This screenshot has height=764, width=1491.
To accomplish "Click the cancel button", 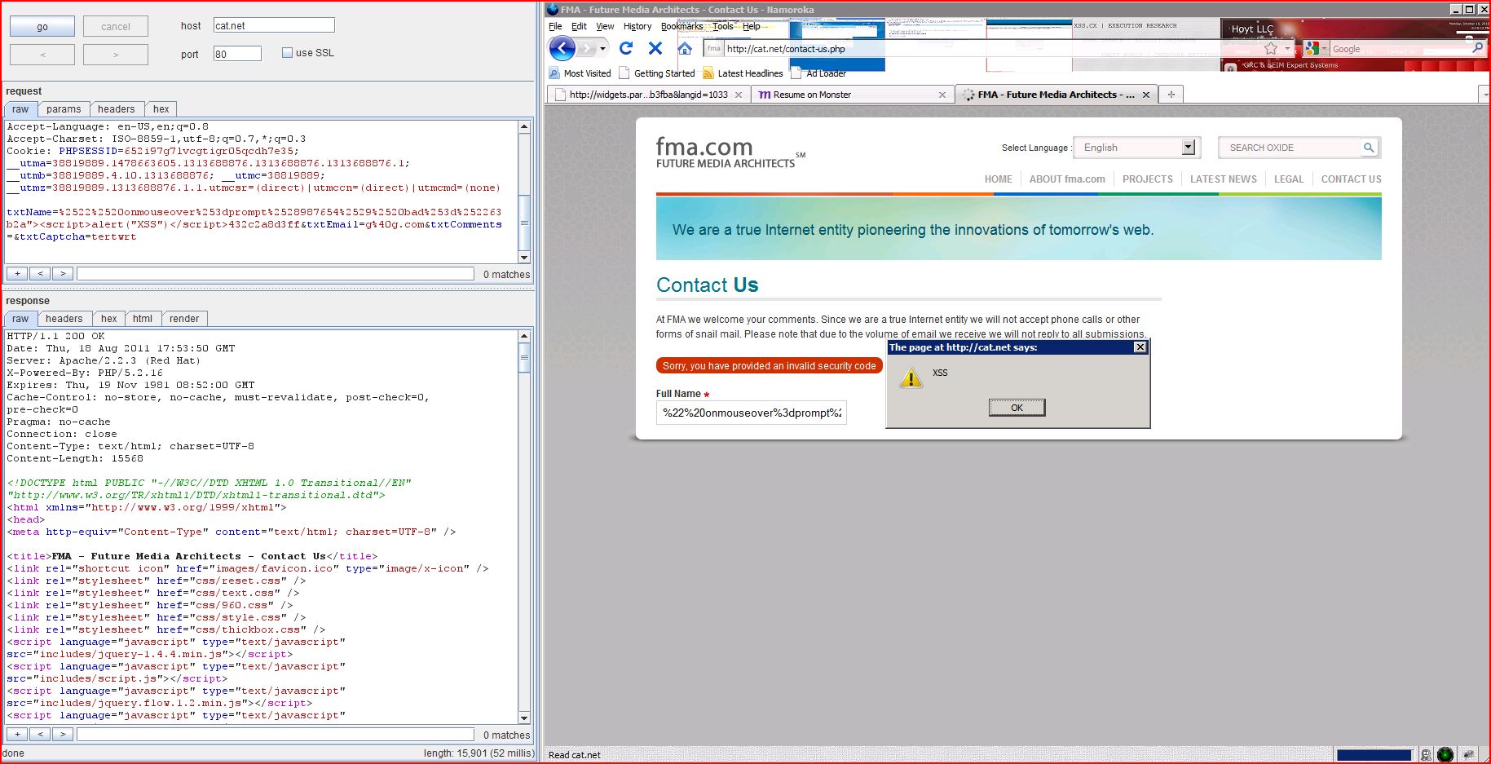I will pos(116,27).
